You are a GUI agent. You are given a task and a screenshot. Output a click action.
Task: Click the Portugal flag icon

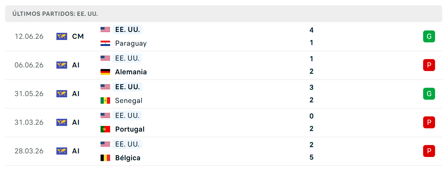coord(105,129)
